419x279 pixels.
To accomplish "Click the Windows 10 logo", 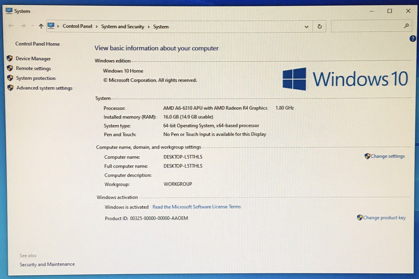I will tap(345, 79).
